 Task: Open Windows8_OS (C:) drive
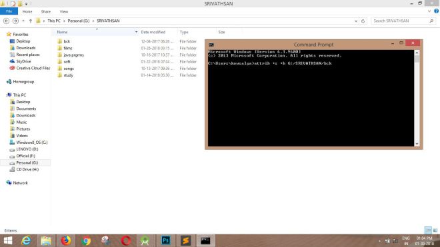click(x=32, y=142)
